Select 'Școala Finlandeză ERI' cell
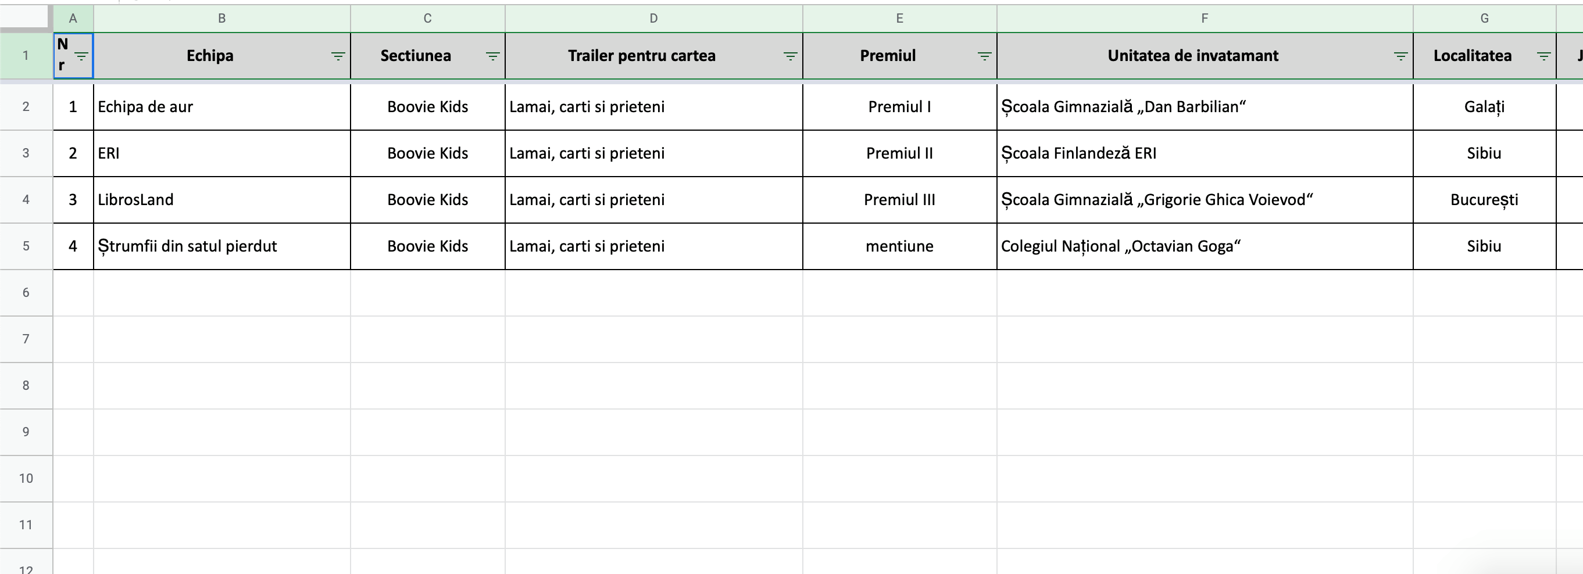Screen dimensions: 1583x574 pos(1205,153)
